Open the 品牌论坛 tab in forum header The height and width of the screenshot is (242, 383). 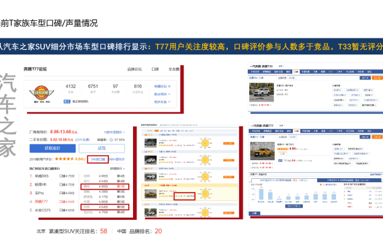(x=134, y=69)
